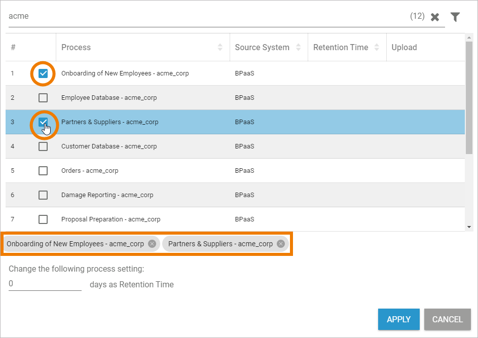The image size is (478, 338).
Task: Remove Onboarding of New Employees chip
Action: (152, 244)
